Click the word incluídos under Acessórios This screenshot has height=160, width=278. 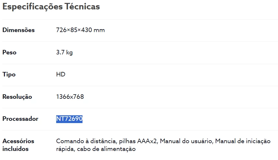pos(16,149)
